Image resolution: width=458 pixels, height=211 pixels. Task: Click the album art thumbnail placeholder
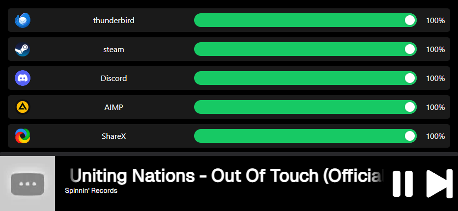pos(28,184)
